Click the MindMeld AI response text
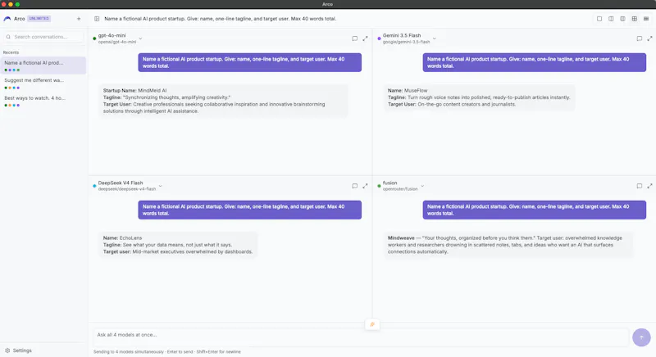Image resolution: width=656 pixels, height=357 pixels. (x=223, y=101)
